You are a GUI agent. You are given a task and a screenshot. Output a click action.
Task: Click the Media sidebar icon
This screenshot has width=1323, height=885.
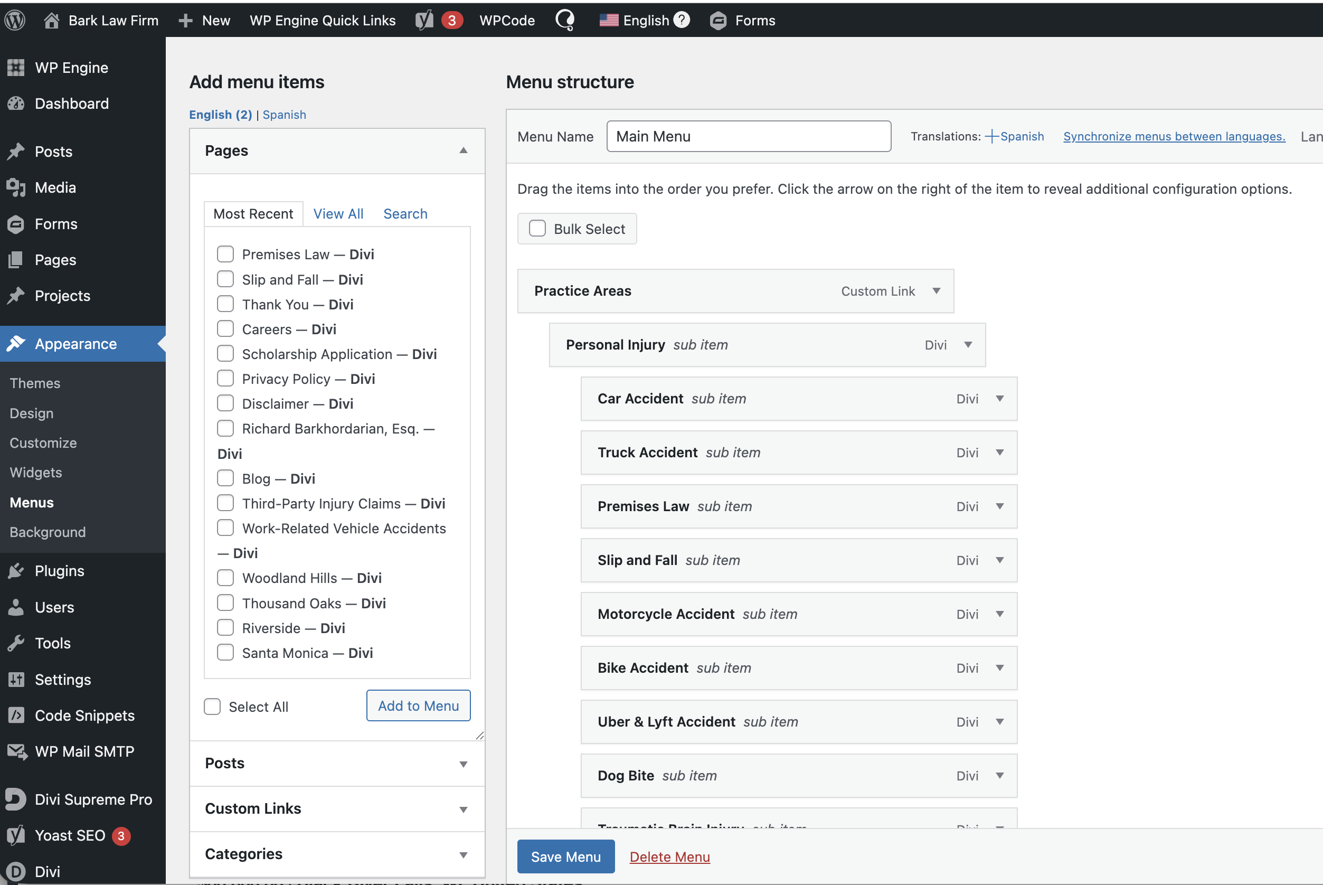[x=16, y=187]
